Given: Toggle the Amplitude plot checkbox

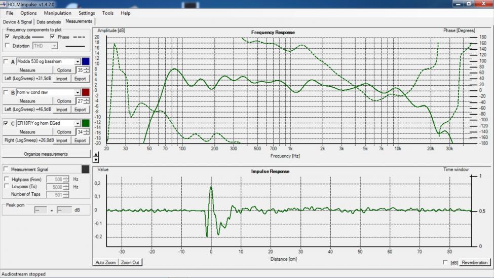Looking at the screenshot, I should coord(7,37).
